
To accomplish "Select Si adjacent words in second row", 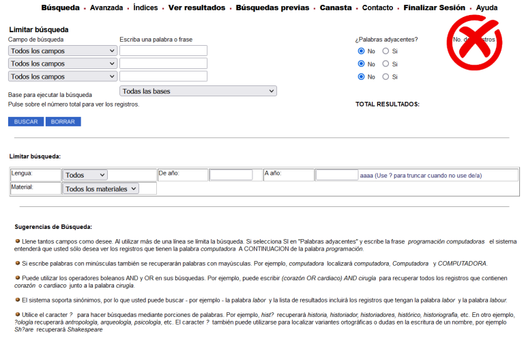I will [385, 64].
